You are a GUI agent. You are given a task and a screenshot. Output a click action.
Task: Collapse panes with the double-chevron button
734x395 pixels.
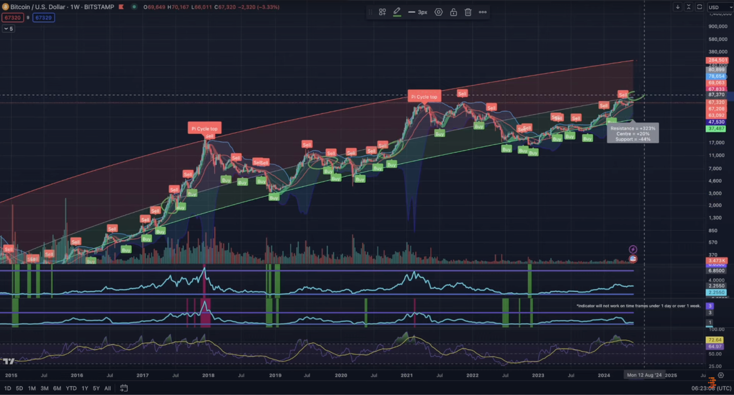[x=689, y=7]
